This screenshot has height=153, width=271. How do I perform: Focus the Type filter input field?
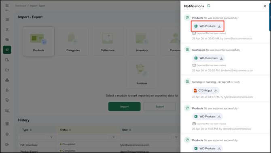click(34, 137)
